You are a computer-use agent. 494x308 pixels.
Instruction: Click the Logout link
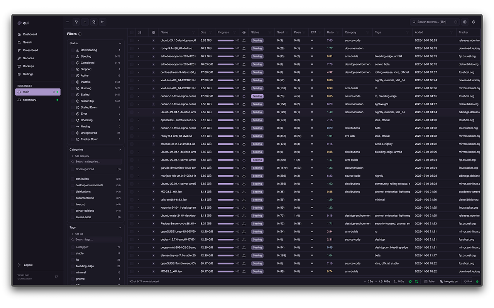(28, 265)
